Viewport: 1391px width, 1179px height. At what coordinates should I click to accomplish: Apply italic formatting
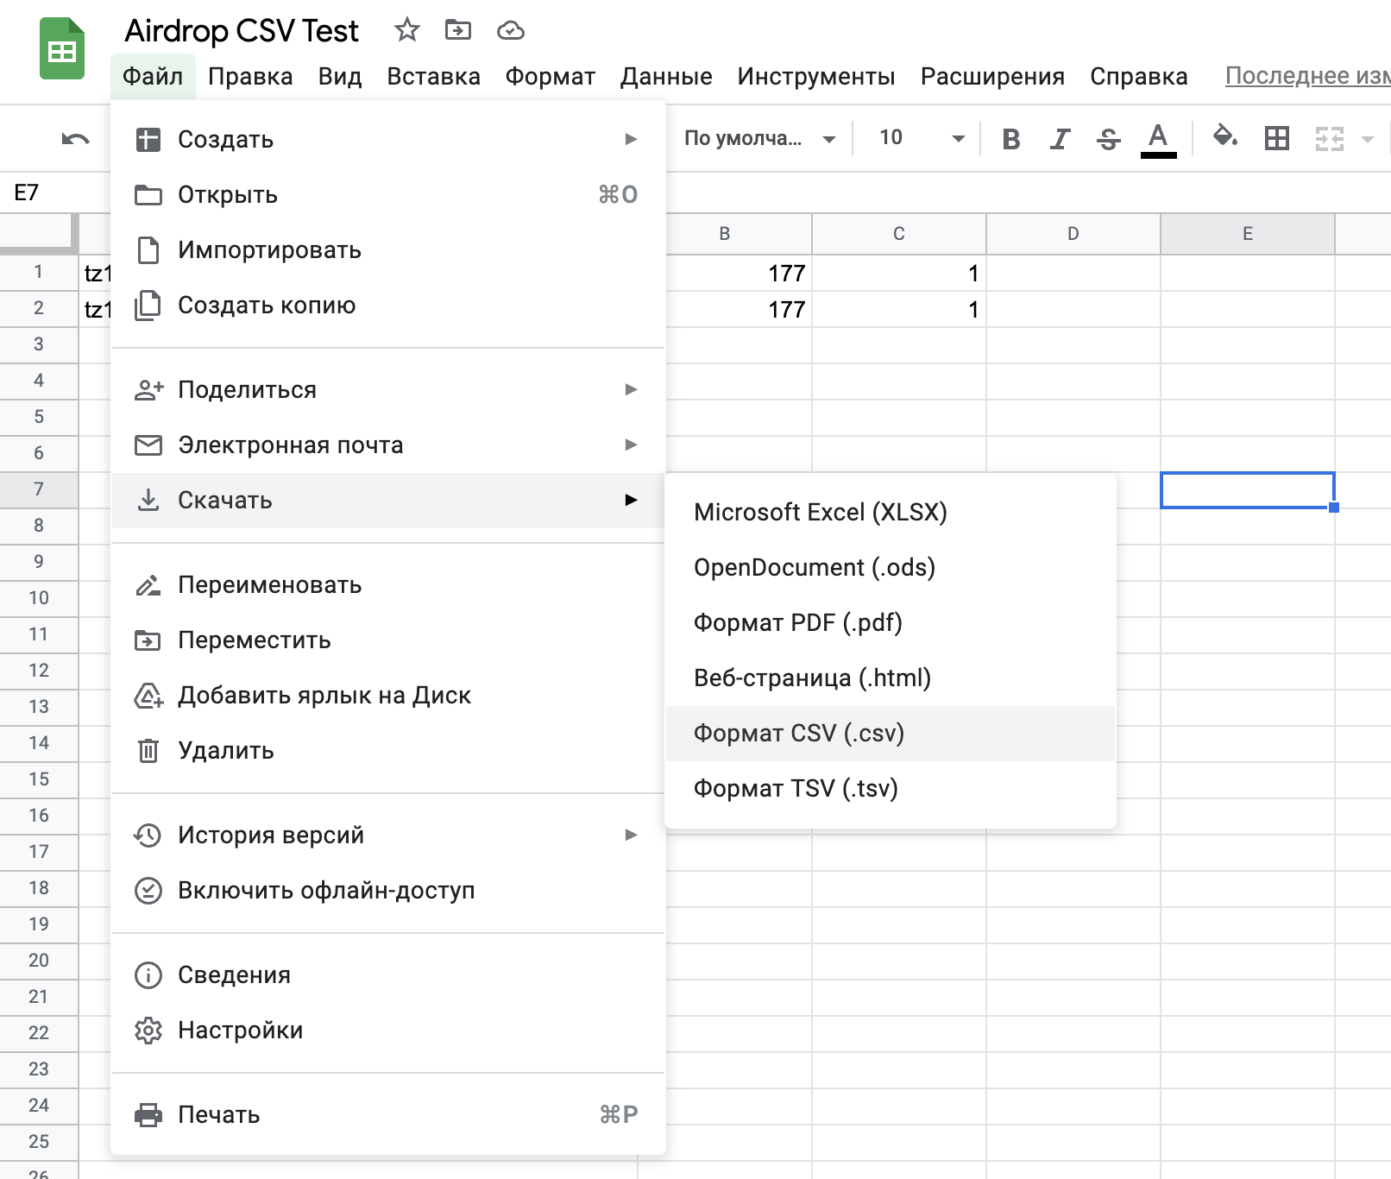click(1060, 138)
